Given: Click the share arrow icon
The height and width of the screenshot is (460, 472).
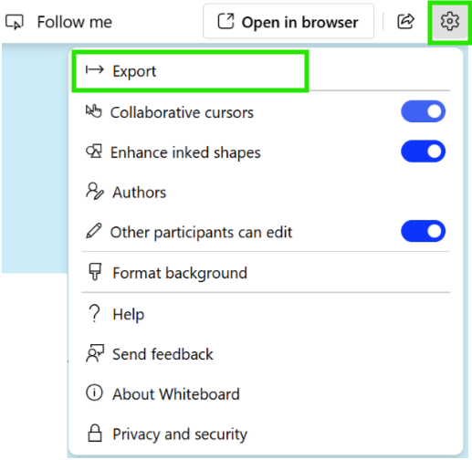Looking at the screenshot, I should pyautogui.click(x=406, y=21).
